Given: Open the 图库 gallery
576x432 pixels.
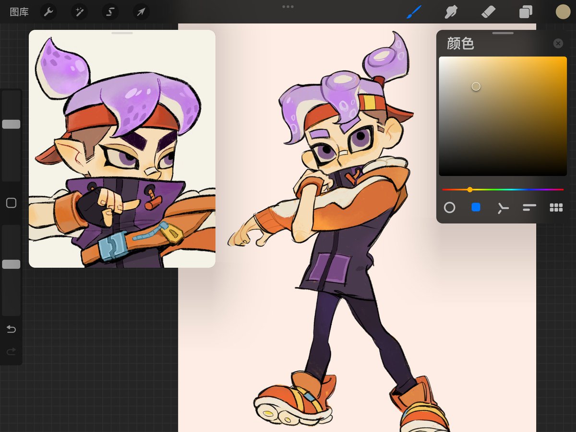Looking at the screenshot, I should click(x=19, y=12).
